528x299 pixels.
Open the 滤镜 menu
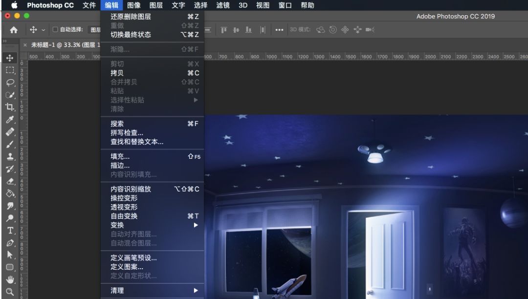(223, 5)
